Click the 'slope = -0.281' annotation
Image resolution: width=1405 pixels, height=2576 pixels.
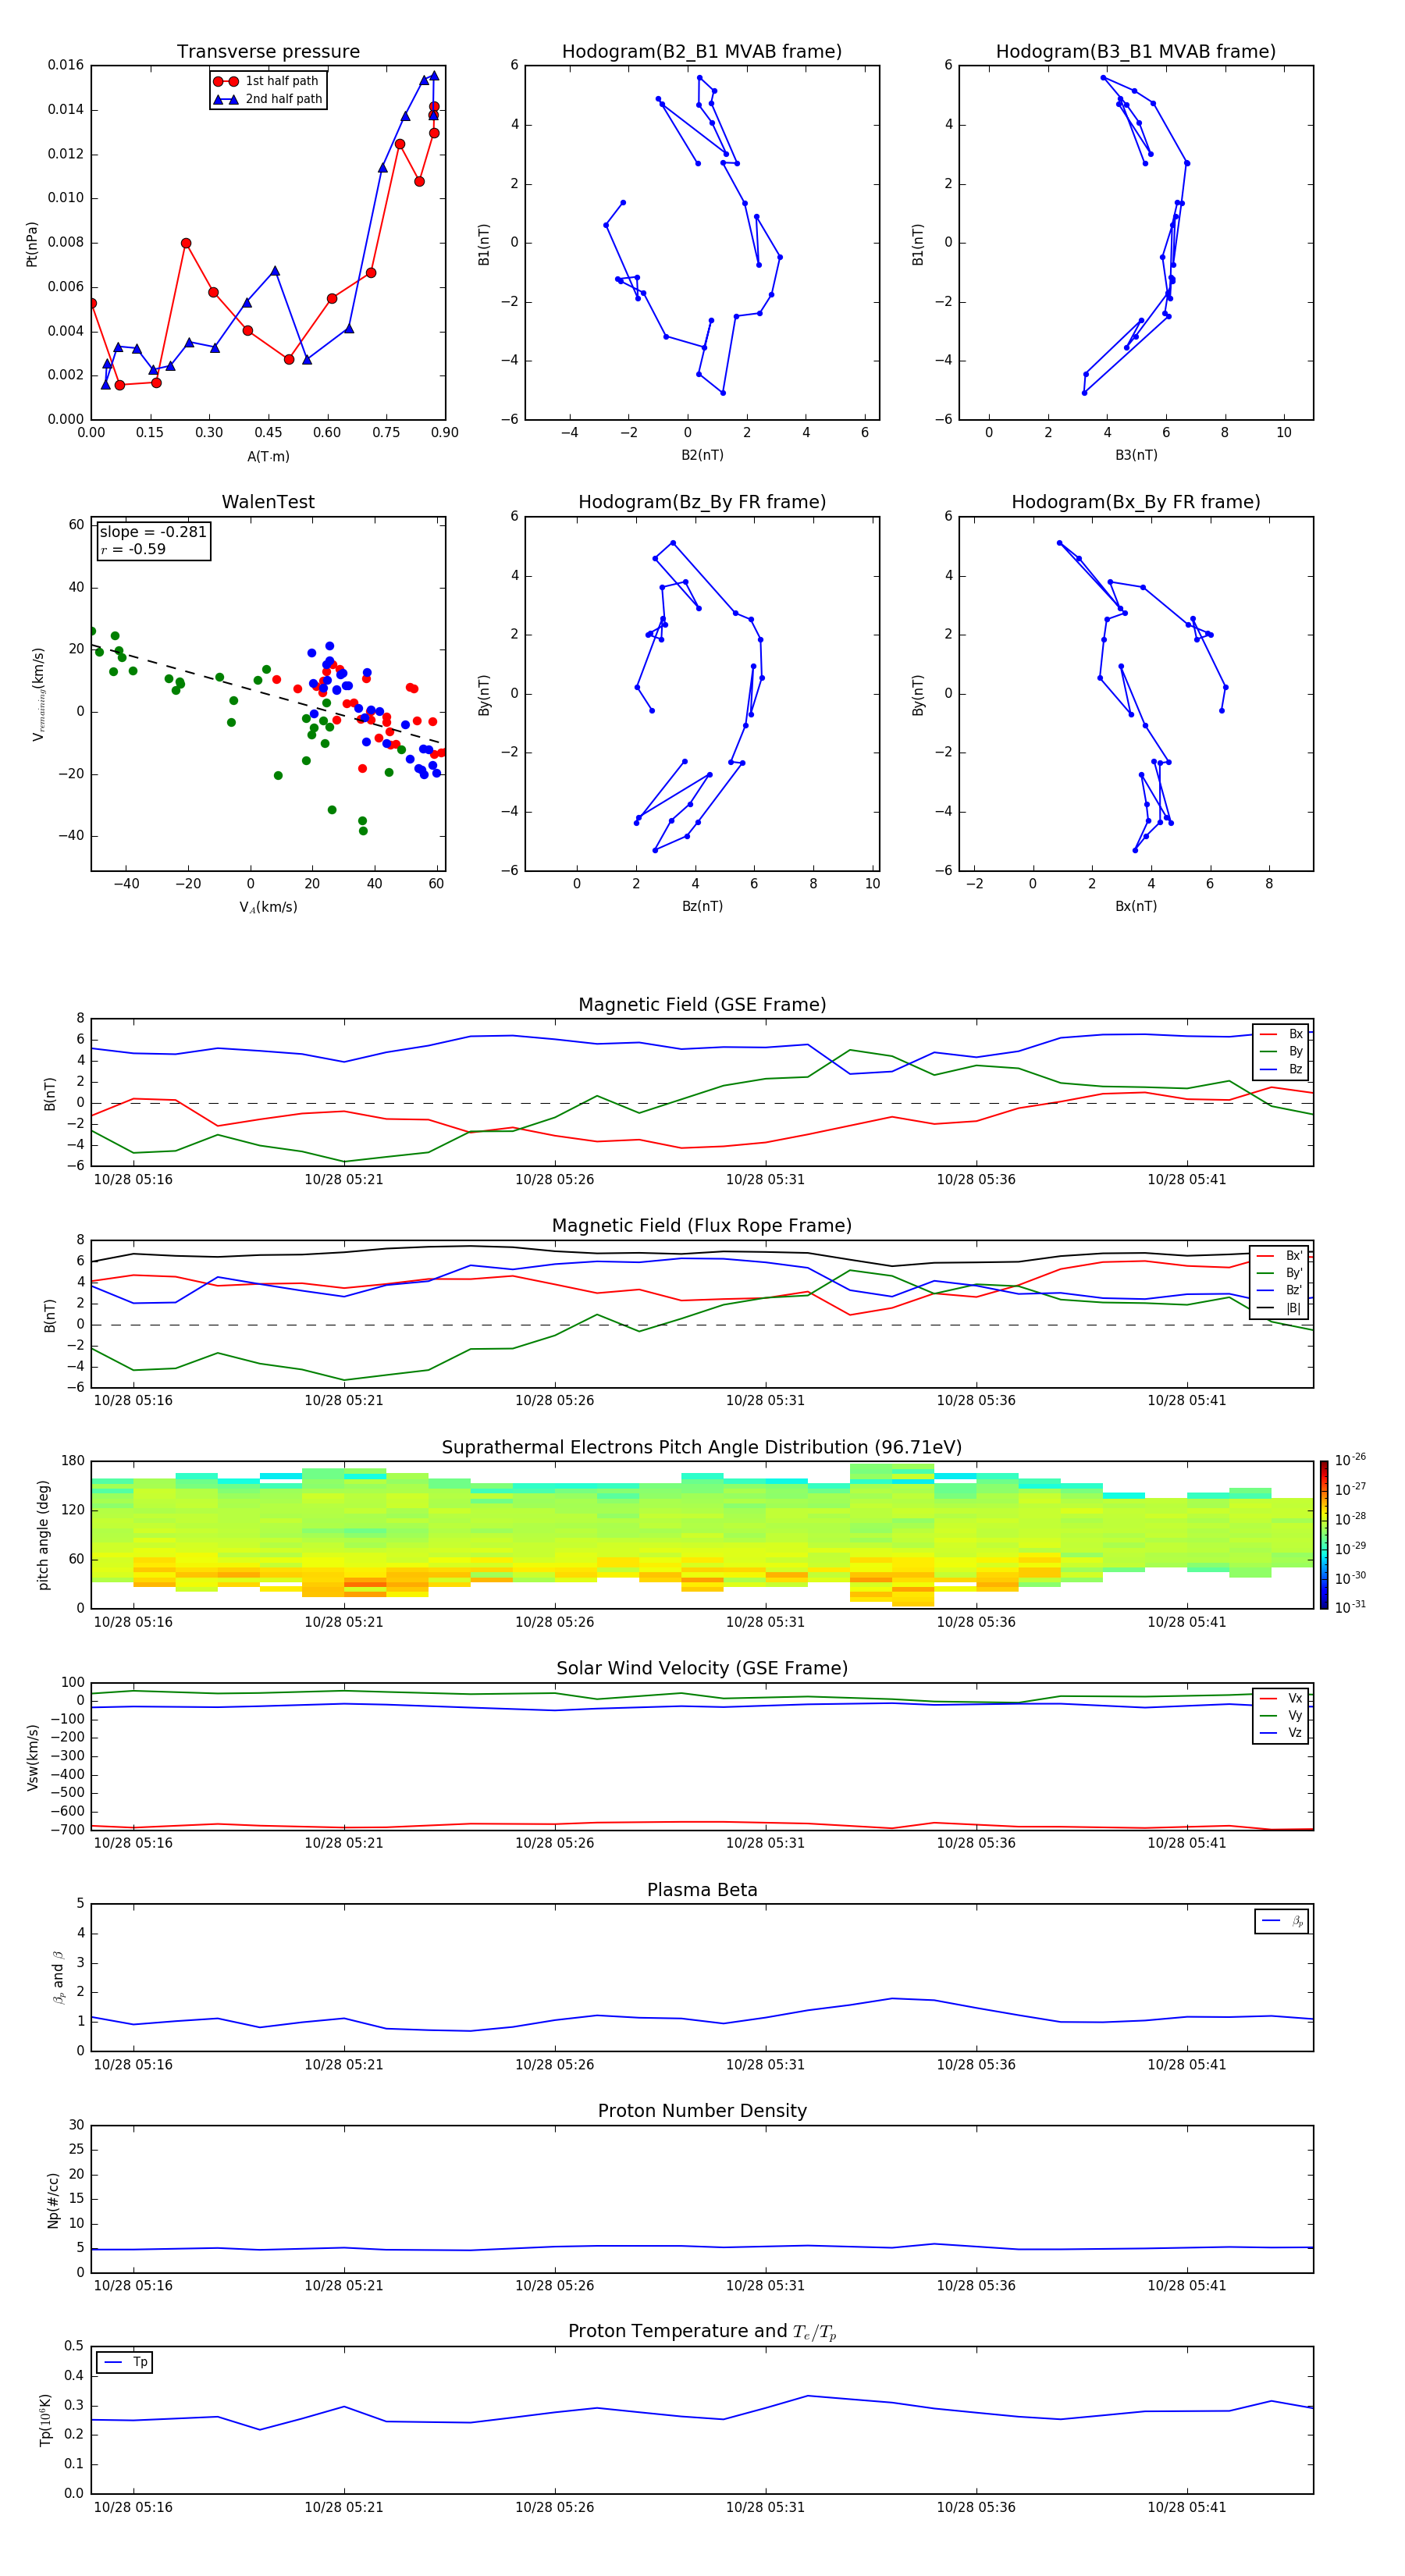coord(153,532)
